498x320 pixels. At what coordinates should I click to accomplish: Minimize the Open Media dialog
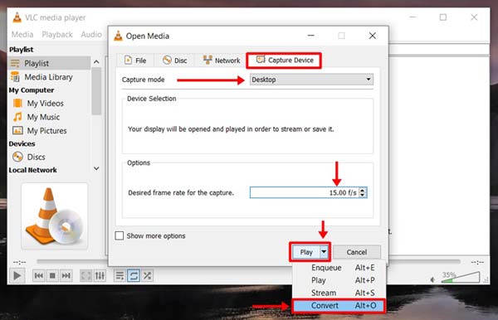click(311, 36)
